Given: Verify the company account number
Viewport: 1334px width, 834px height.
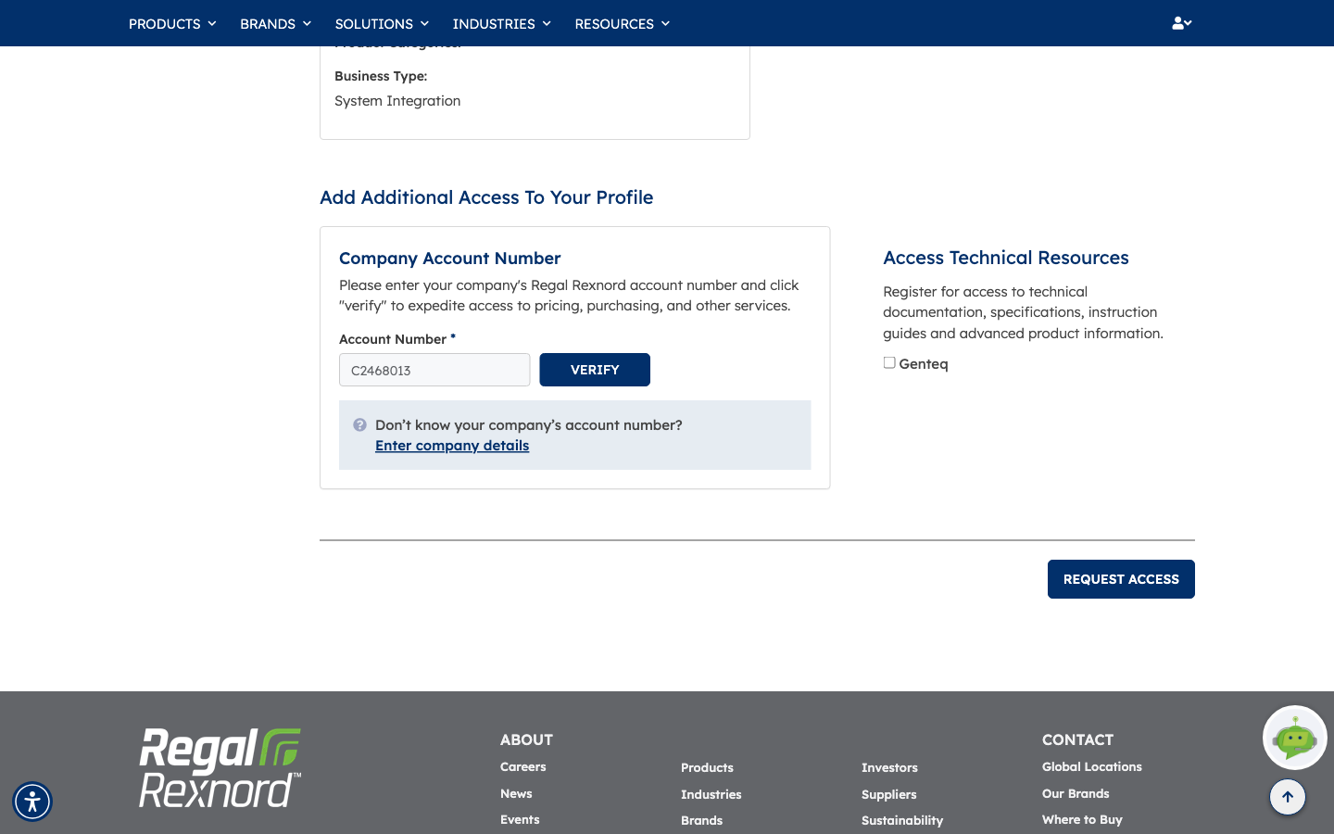Looking at the screenshot, I should (595, 370).
